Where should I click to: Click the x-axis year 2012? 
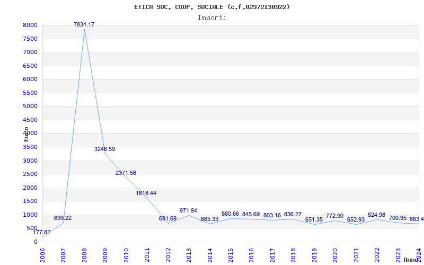168,255
